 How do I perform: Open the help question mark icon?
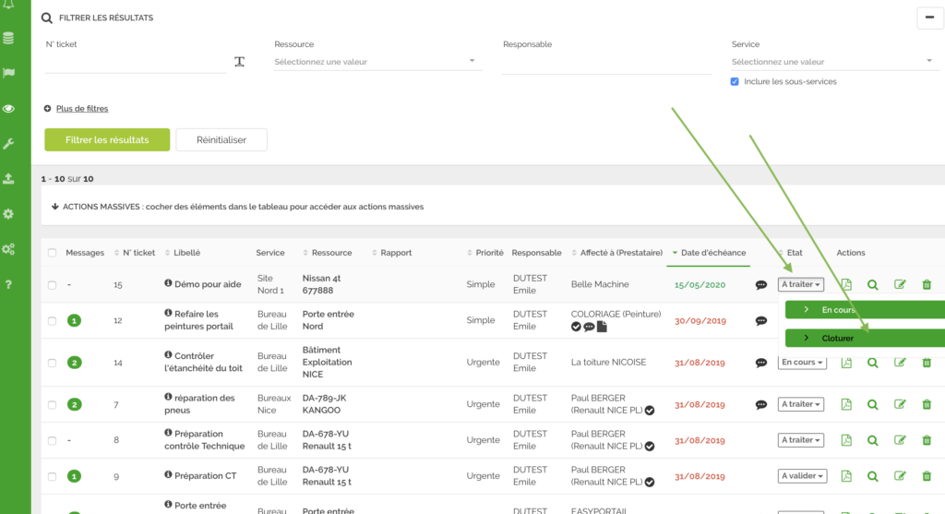[8, 284]
